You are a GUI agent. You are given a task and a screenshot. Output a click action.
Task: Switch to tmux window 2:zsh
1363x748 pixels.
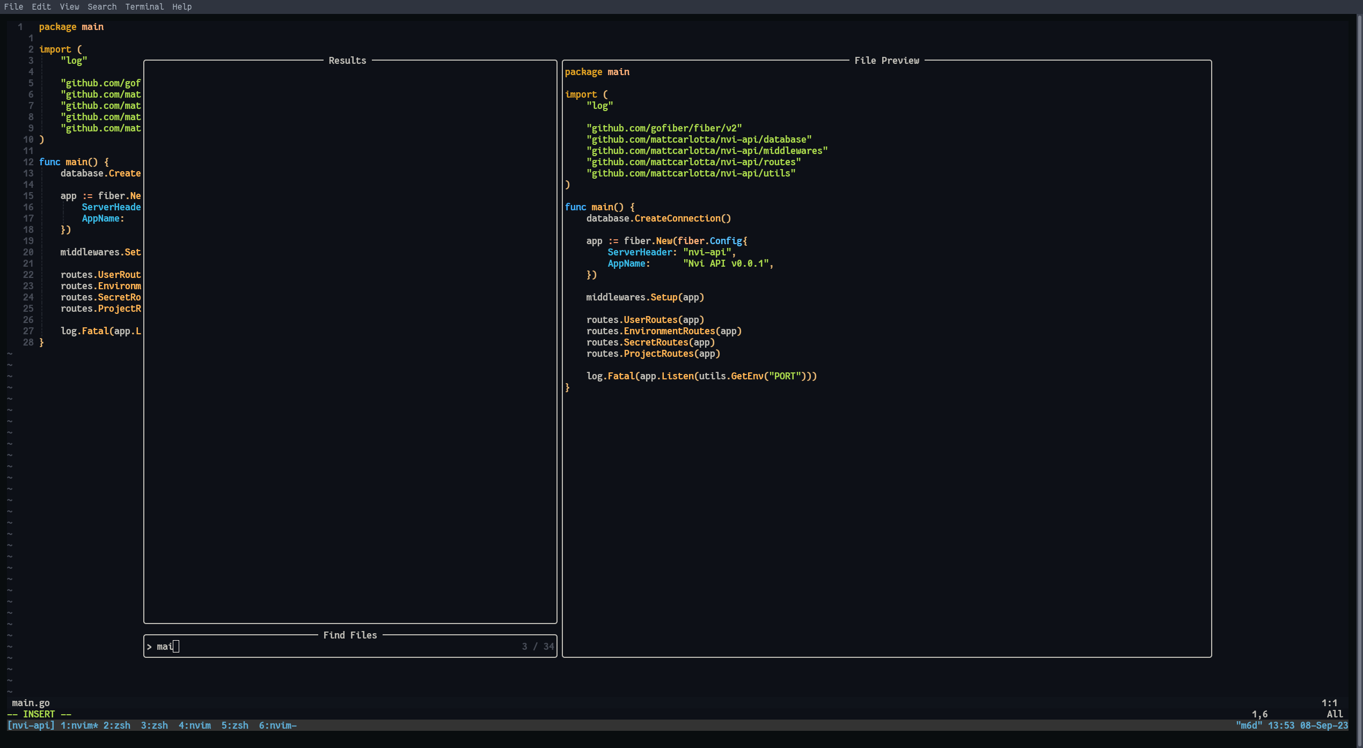tap(116, 725)
